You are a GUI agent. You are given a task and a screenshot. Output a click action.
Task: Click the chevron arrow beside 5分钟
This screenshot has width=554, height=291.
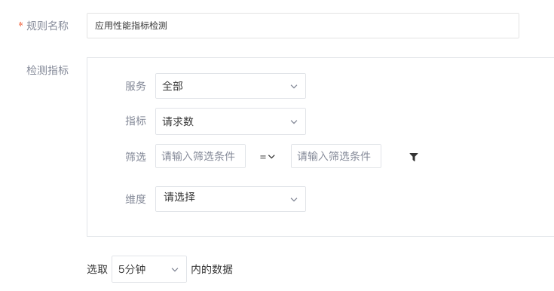click(x=175, y=270)
